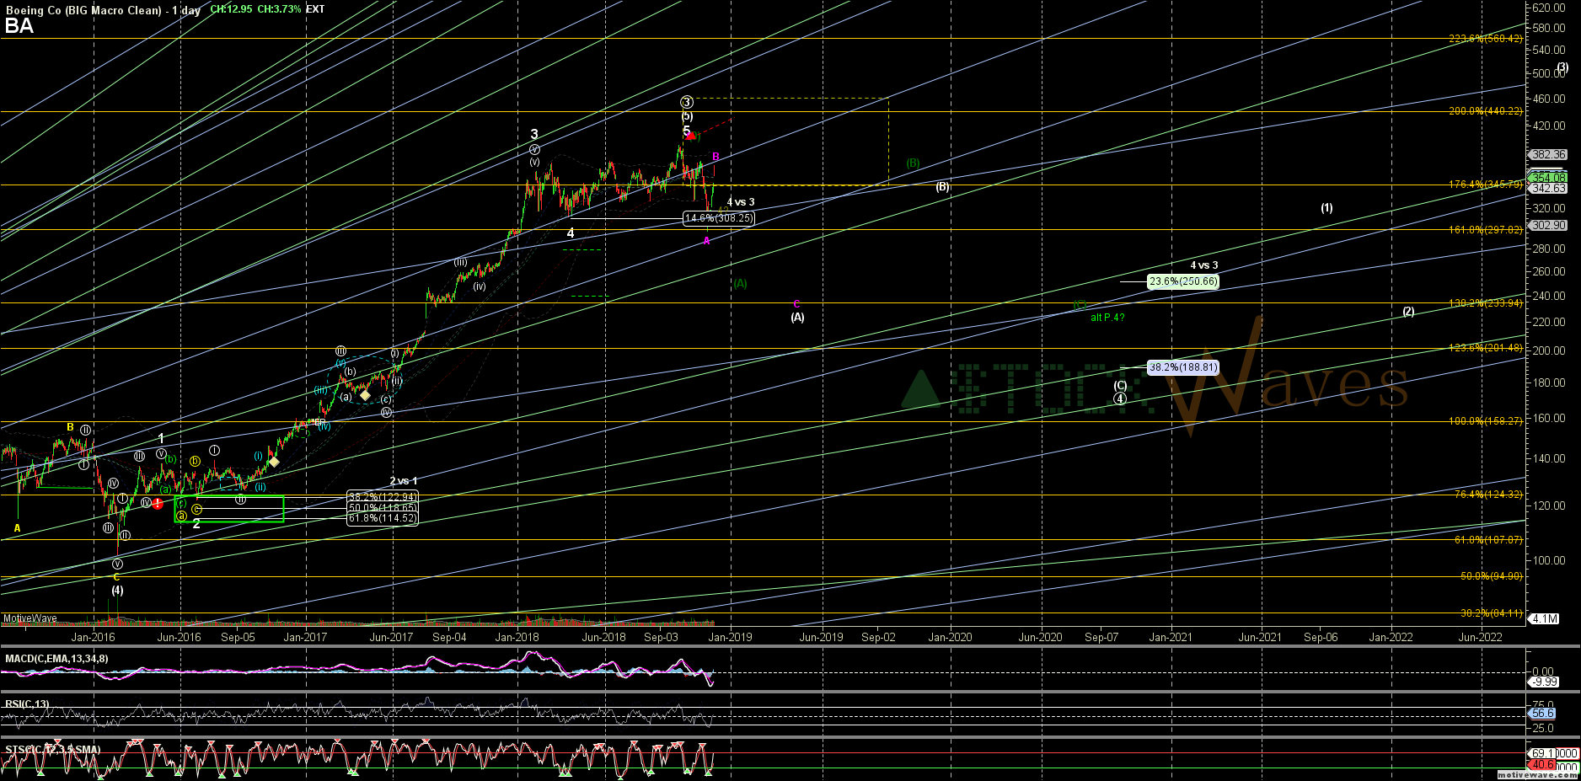Click the yellow 'A' wave label at the left edge
Image resolution: width=1581 pixels, height=781 pixels.
click(17, 528)
